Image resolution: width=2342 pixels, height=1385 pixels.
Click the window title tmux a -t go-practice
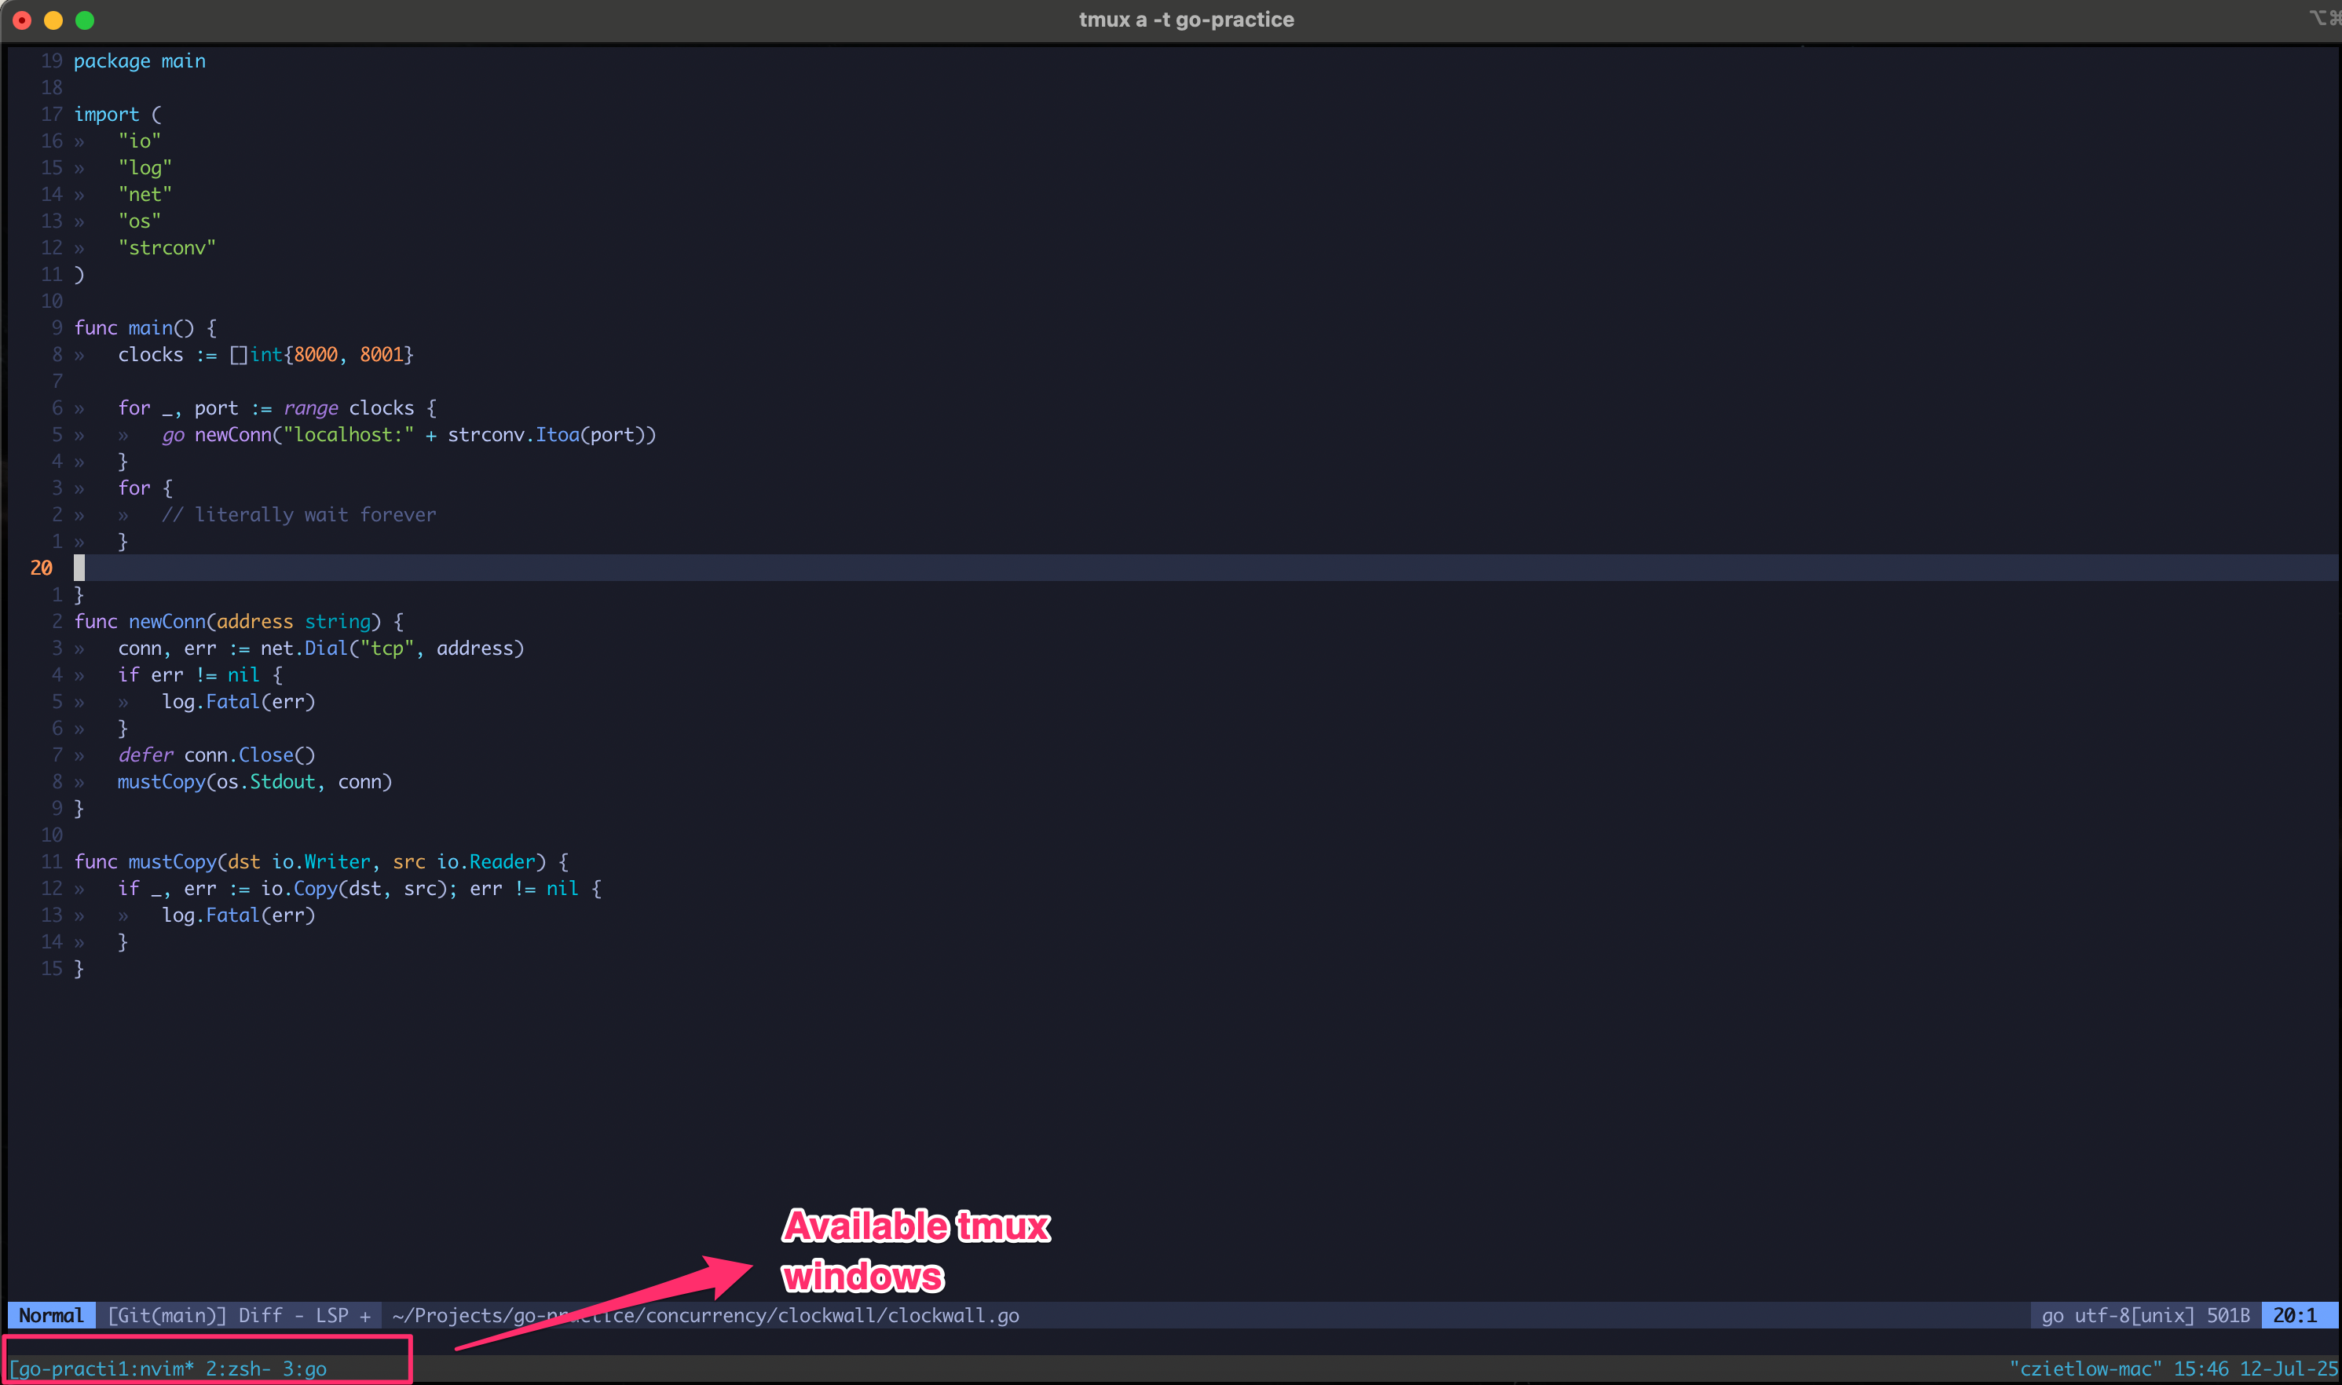[1187, 20]
